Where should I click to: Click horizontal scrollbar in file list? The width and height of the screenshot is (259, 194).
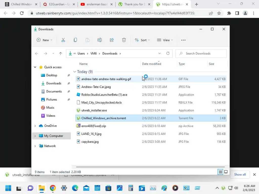pos(150,167)
